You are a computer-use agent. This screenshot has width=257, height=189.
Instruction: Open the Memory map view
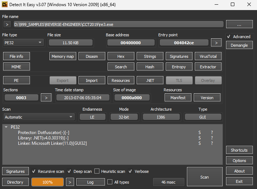pyautogui.click(x=62, y=56)
